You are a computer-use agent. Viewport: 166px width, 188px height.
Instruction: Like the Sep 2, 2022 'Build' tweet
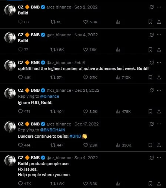86,22
